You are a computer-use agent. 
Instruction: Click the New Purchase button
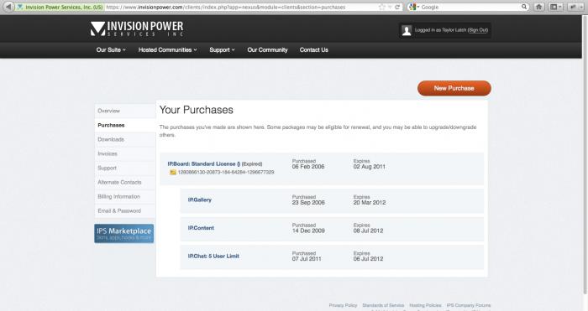[454, 88]
